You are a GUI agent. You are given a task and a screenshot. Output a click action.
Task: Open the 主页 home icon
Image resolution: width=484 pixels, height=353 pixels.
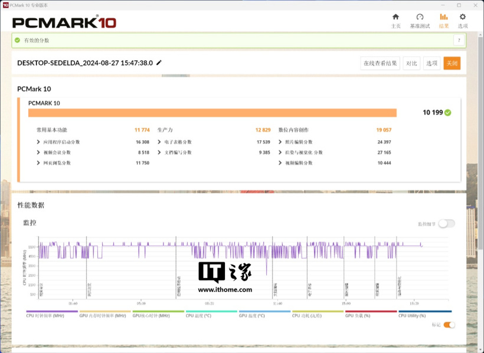point(395,21)
